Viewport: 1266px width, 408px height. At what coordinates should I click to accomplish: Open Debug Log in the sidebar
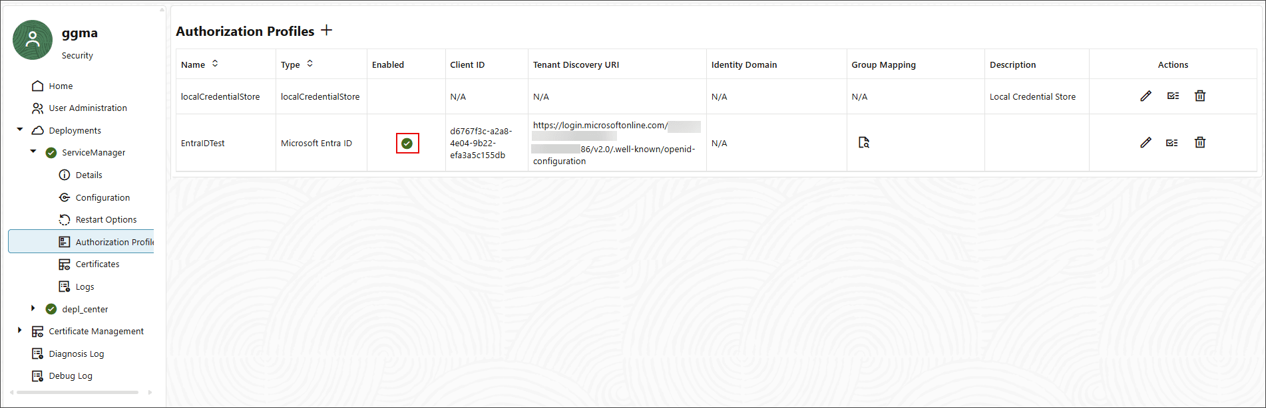click(70, 376)
